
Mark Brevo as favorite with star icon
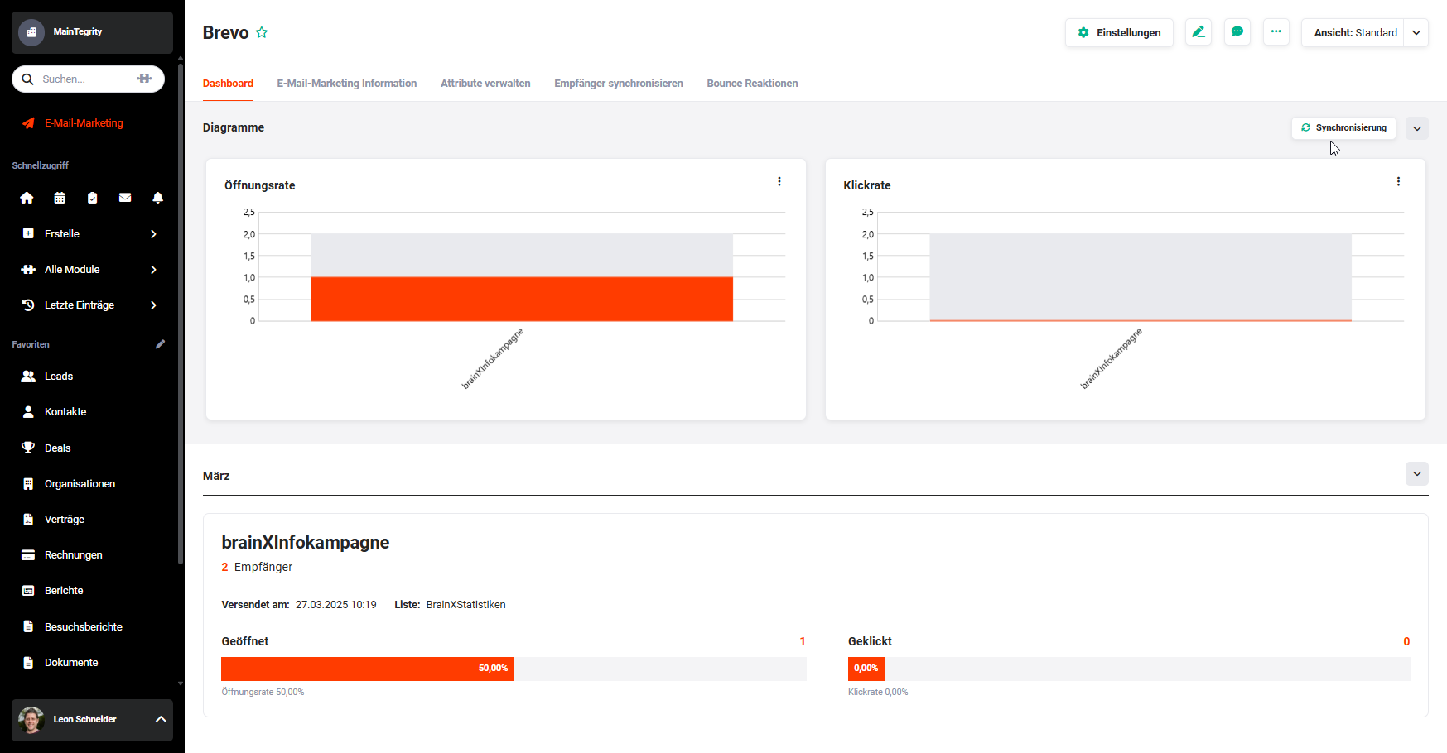point(262,32)
